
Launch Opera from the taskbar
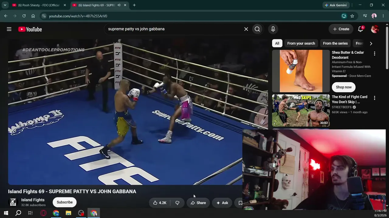[x=43, y=213]
